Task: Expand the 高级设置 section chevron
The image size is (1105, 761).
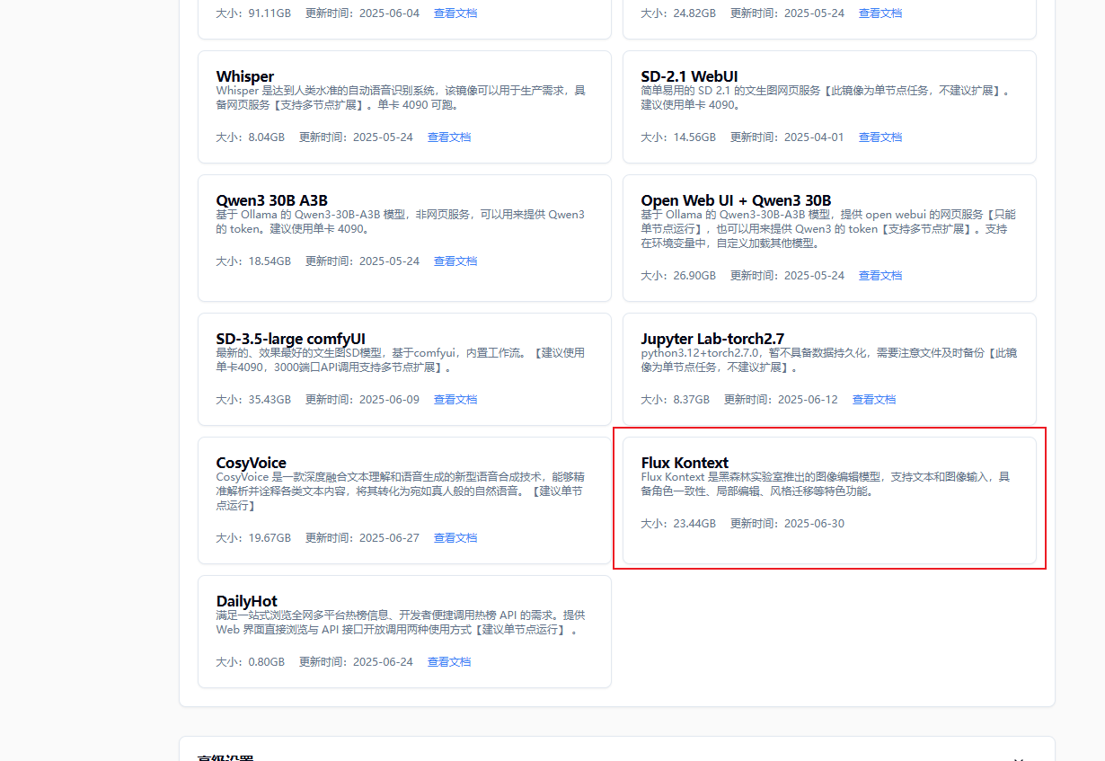Action: 1018,757
